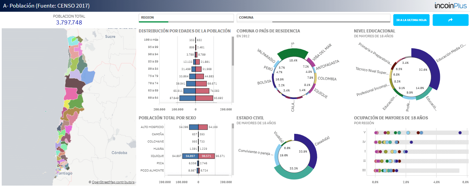
Task: Click the share arrow button
Action: pyautogui.click(x=450, y=20)
